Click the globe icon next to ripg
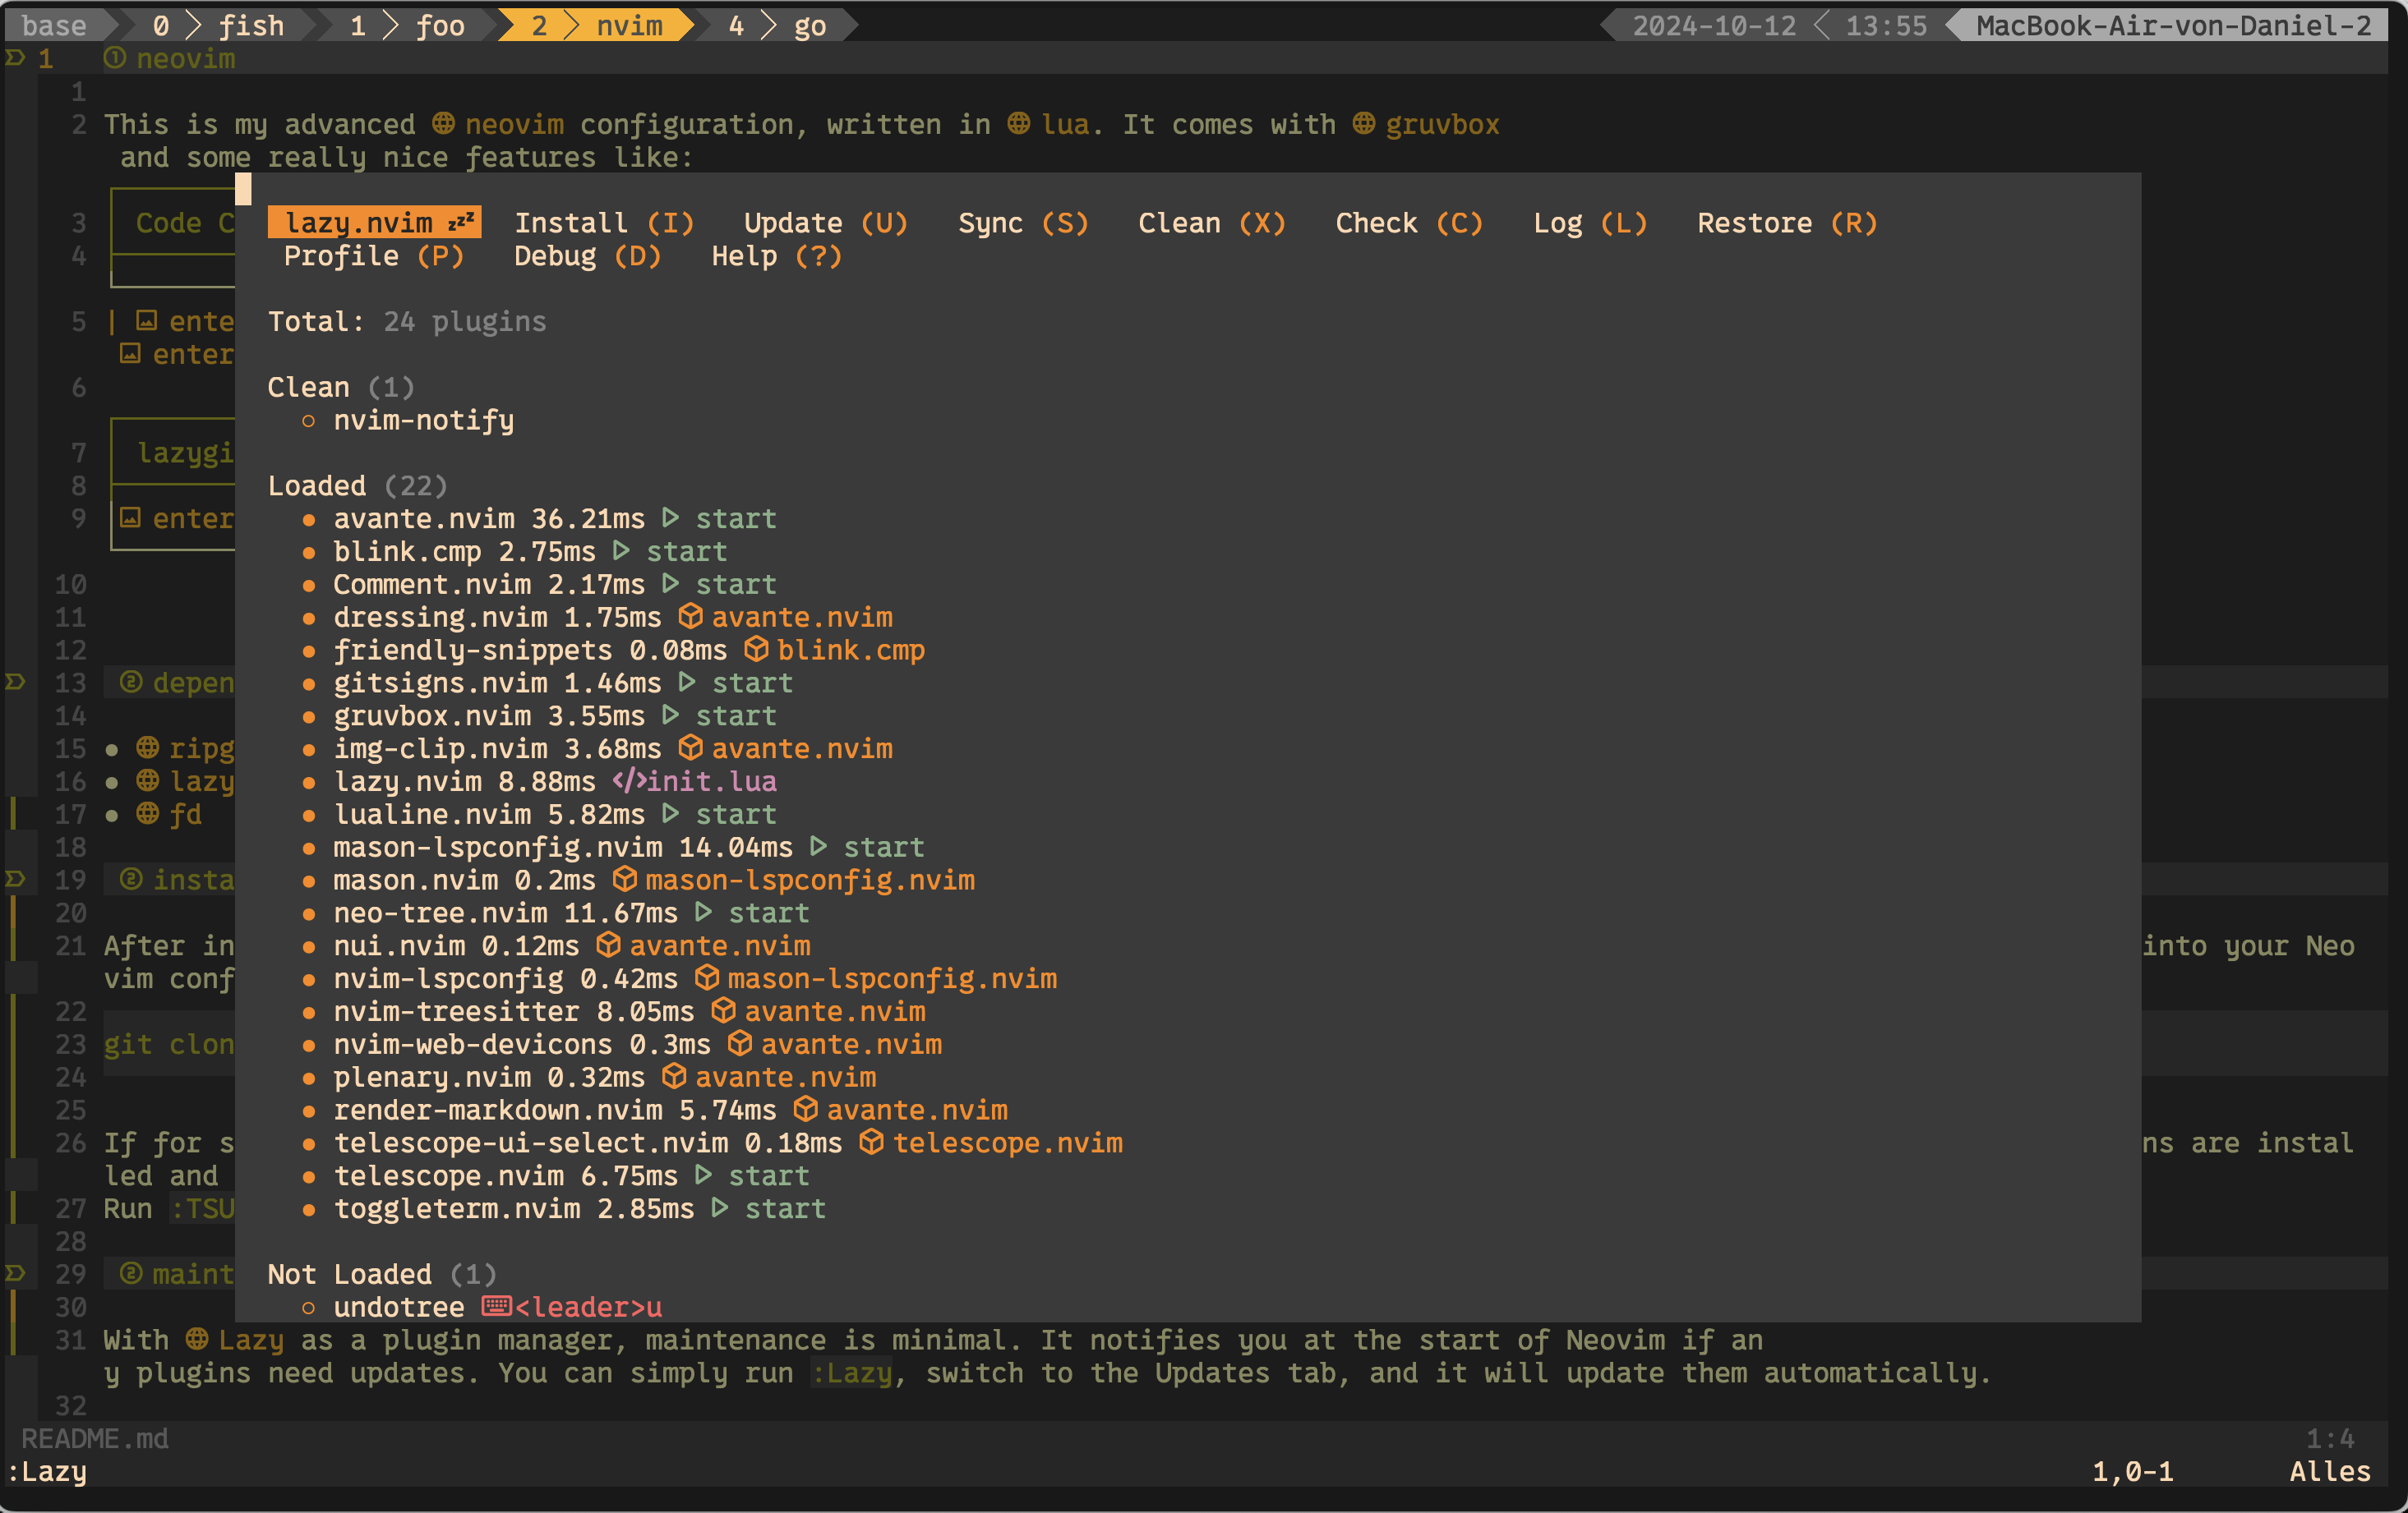The image size is (2408, 1513). click(148, 747)
